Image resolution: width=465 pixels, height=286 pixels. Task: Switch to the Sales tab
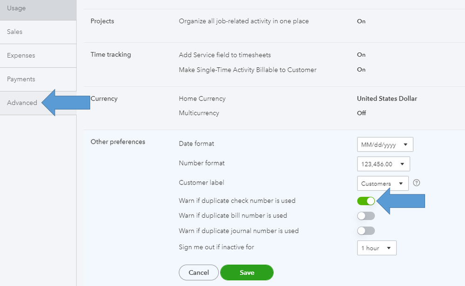pyautogui.click(x=38, y=32)
